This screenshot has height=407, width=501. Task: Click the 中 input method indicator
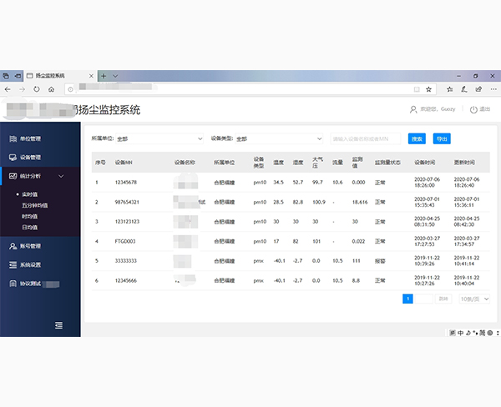(x=460, y=333)
